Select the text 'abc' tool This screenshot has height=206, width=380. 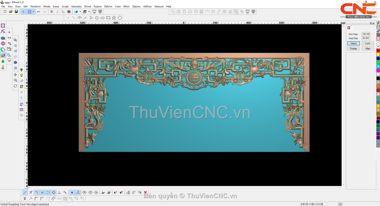coord(3,38)
